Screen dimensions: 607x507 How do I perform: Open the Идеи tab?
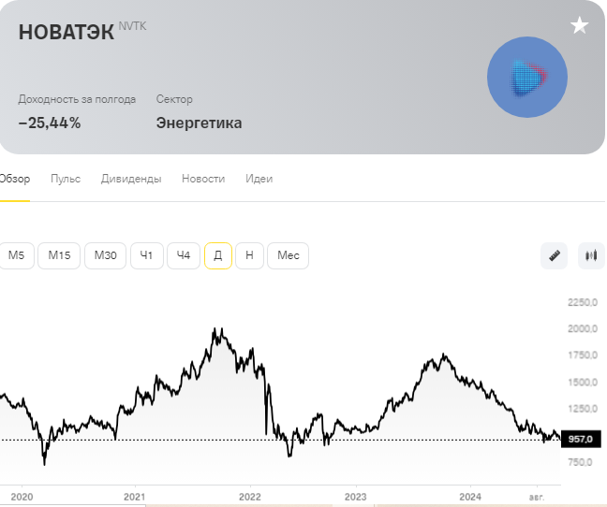259,179
